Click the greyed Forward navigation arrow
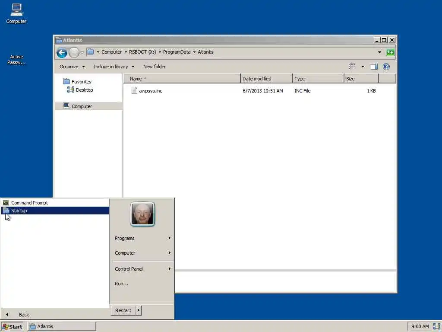Viewport: 442px width, 332px height. point(74,52)
